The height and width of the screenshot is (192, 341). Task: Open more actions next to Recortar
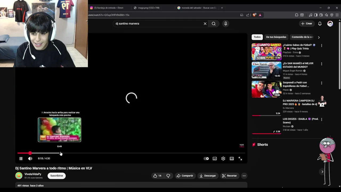(244, 176)
